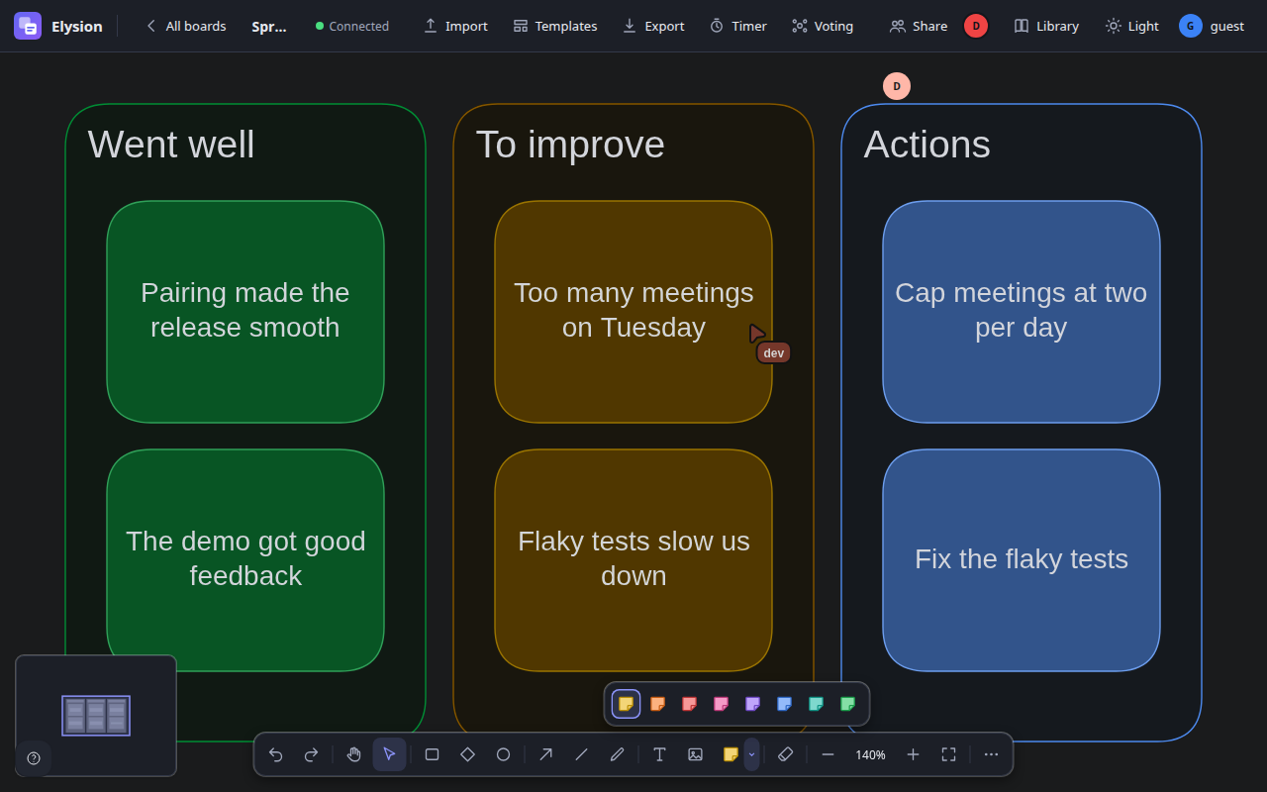Open the Templates menu
Screen dimensions: 1267x792
[555, 26]
